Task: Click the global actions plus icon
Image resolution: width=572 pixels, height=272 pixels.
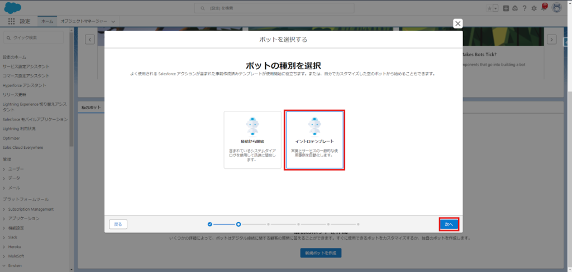Action: [506, 8]
